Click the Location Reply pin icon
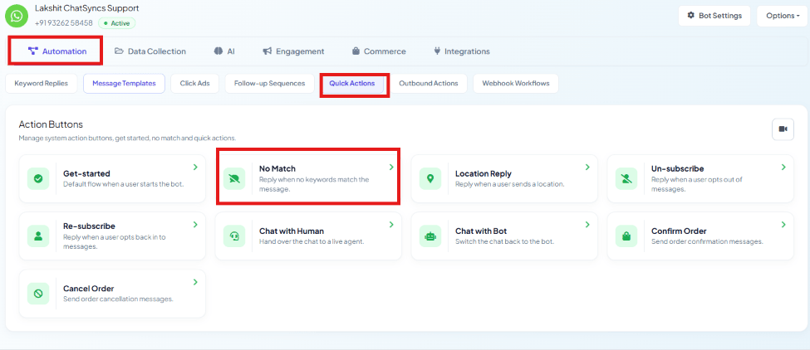810x350 pixels. pyautogui.click(x=430, y=178)
